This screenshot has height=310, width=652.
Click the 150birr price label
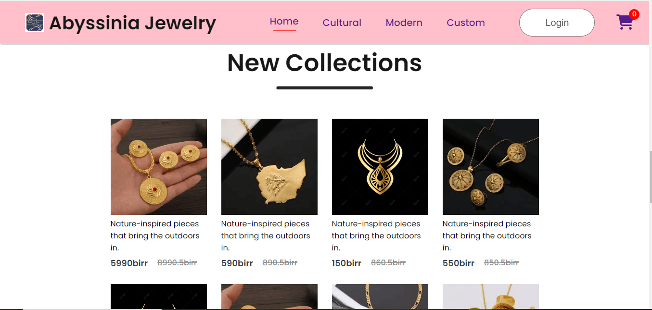346,263
